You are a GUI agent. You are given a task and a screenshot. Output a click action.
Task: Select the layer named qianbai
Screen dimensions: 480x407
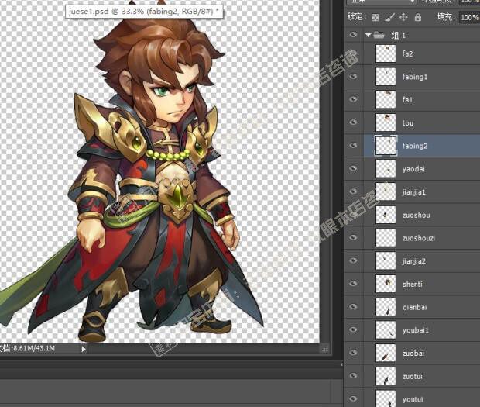click(x=414, y=308)
